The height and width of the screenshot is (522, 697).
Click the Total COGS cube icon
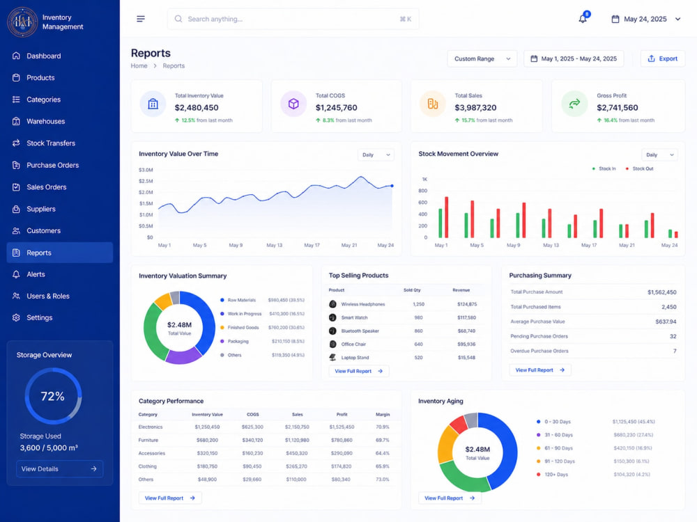293,104
